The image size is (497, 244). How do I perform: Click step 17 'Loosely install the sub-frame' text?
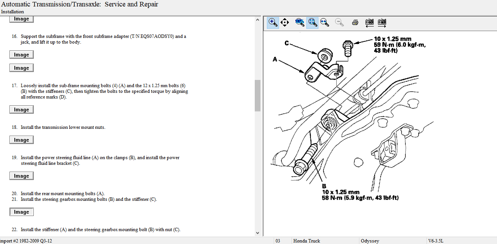pos(104,91)
